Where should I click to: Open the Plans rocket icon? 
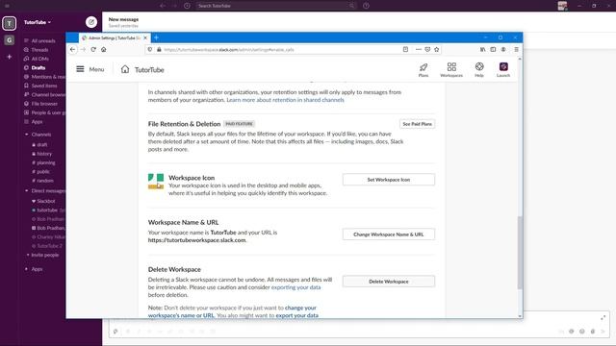point(423,69)
